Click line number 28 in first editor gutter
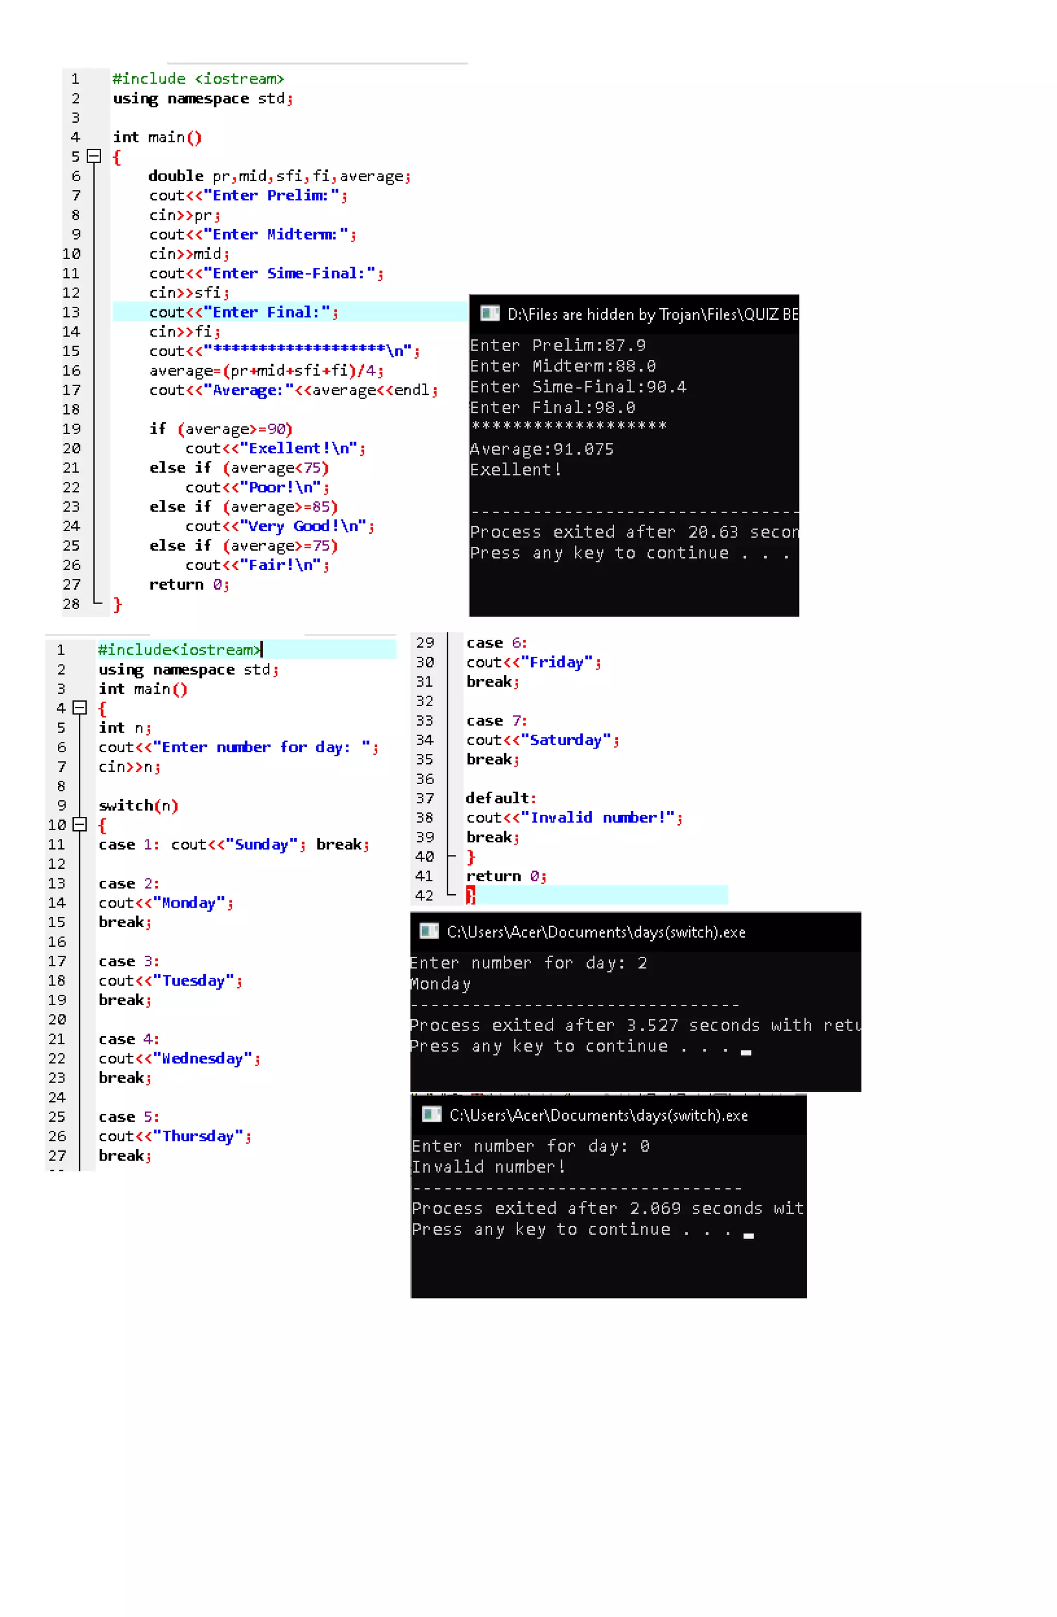 tap(71, 604)
